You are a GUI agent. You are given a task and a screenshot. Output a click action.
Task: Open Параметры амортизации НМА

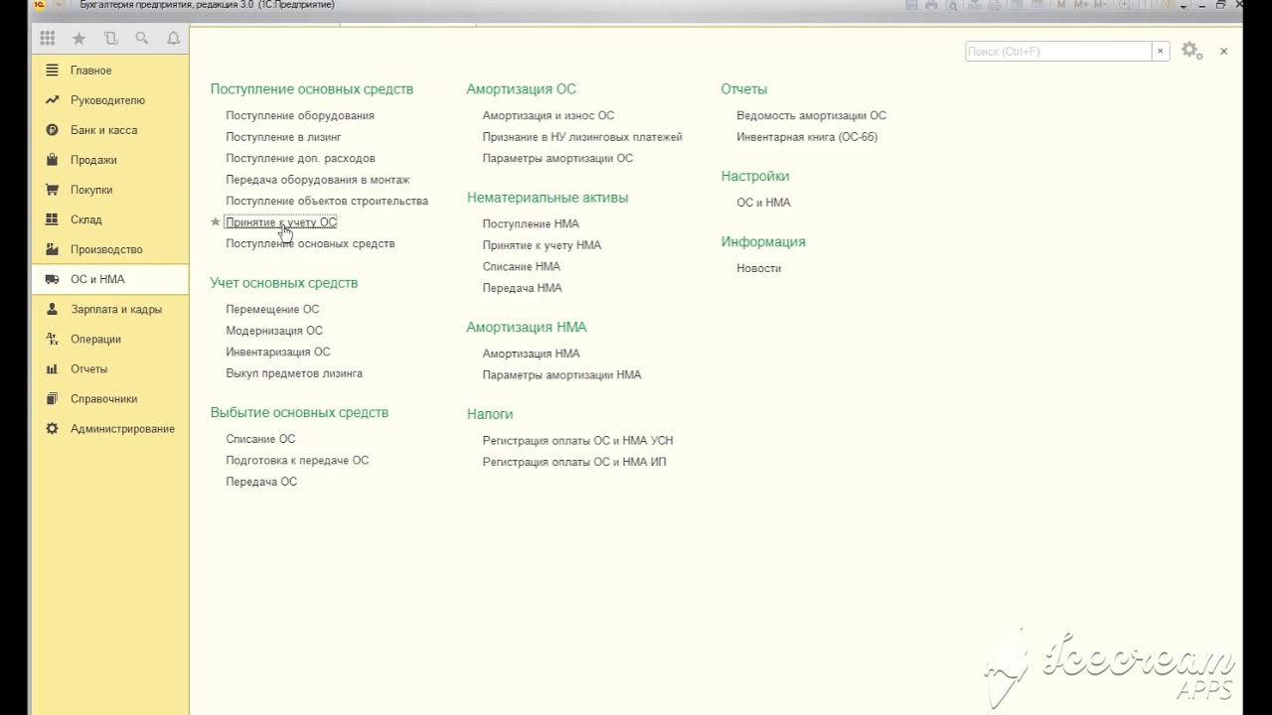[561, 374]
